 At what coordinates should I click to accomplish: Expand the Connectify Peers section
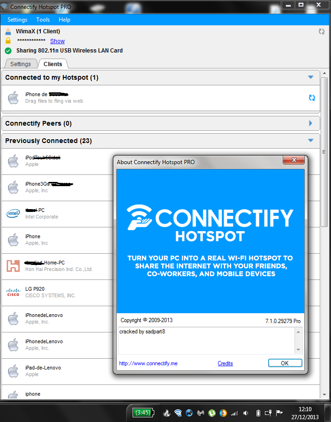tap(310, 123)
